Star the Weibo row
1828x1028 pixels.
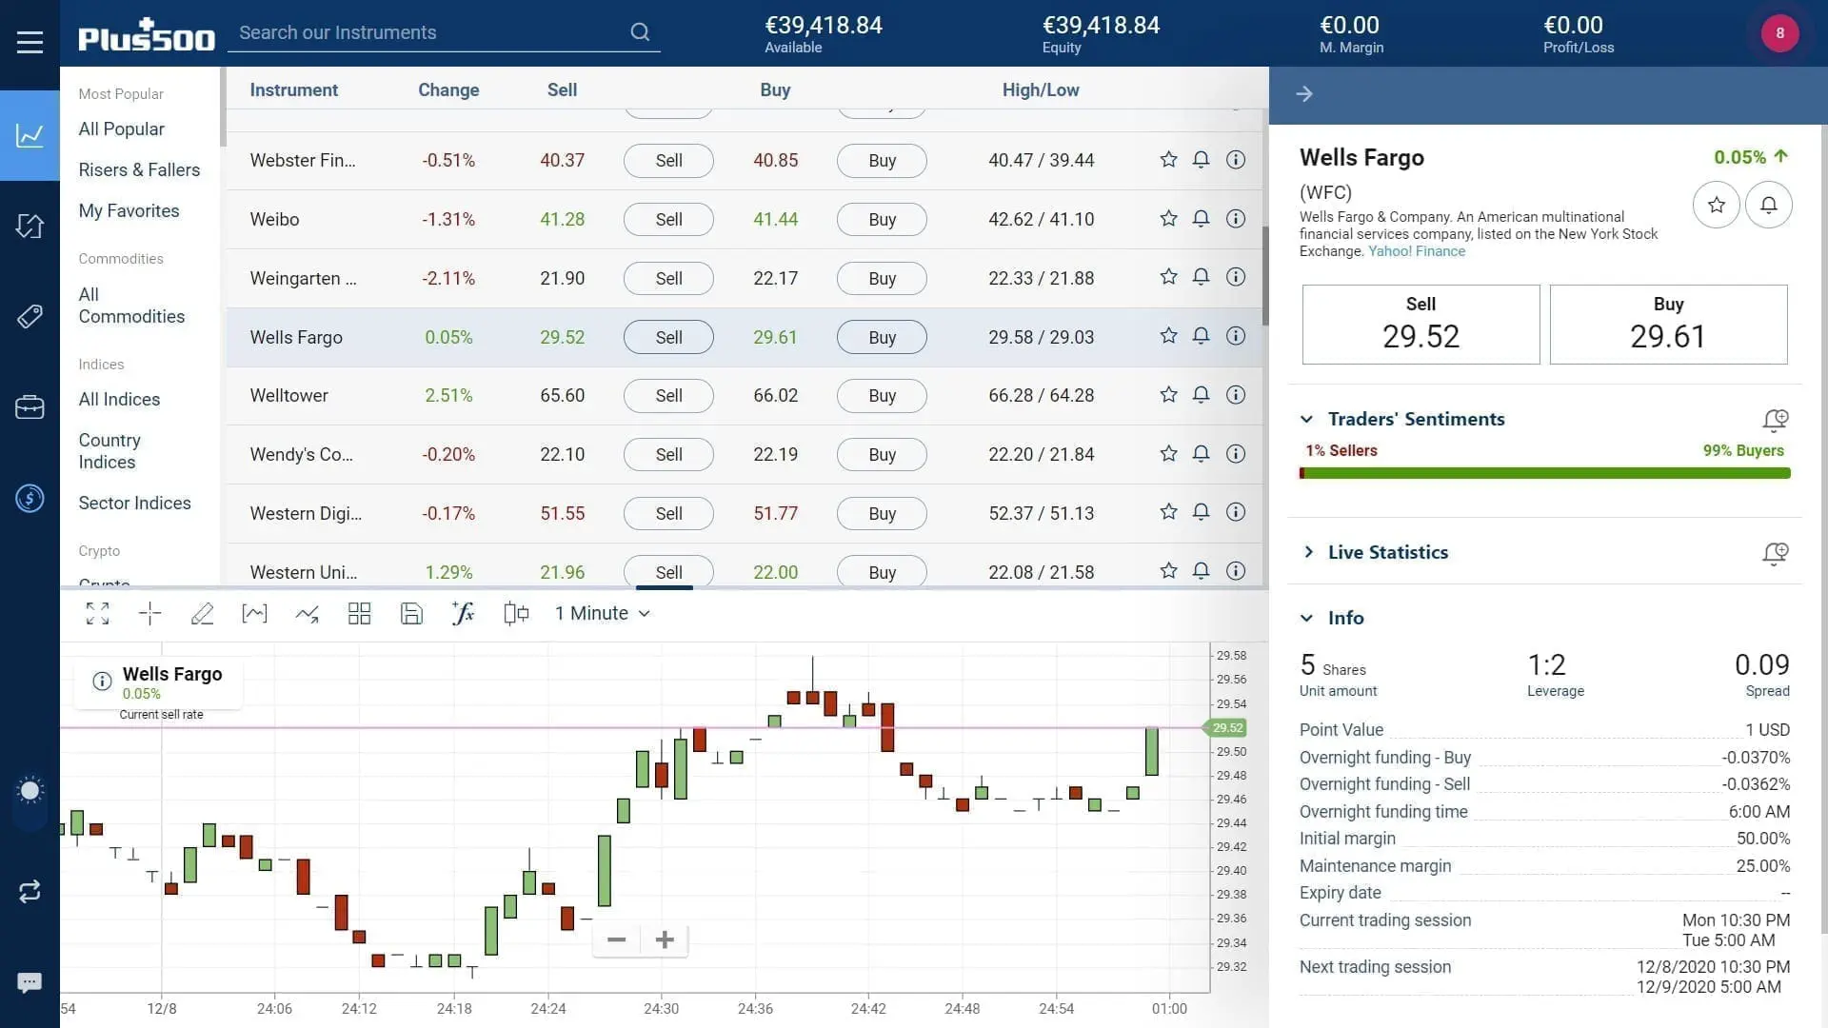(1168, 219)
